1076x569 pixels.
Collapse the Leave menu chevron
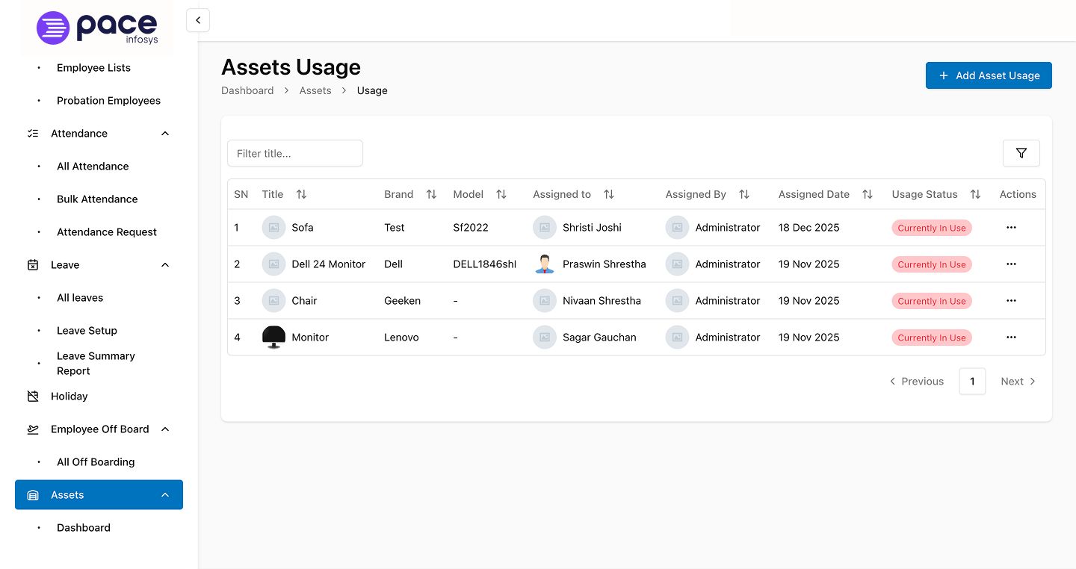click(165, 265)
